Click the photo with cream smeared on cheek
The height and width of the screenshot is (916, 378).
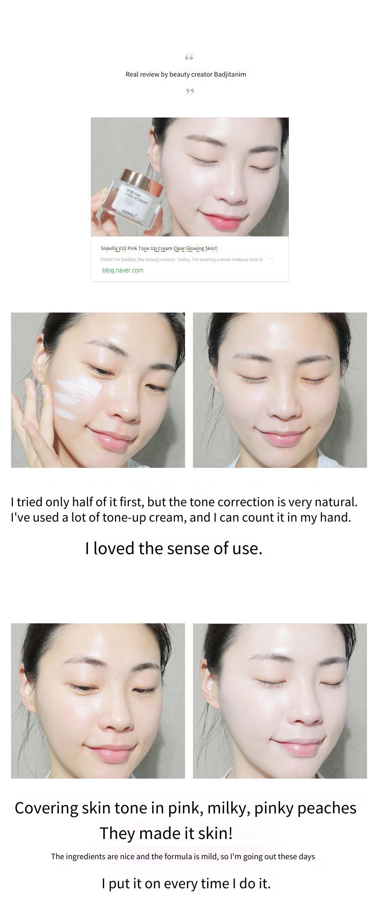click(98, 390)
